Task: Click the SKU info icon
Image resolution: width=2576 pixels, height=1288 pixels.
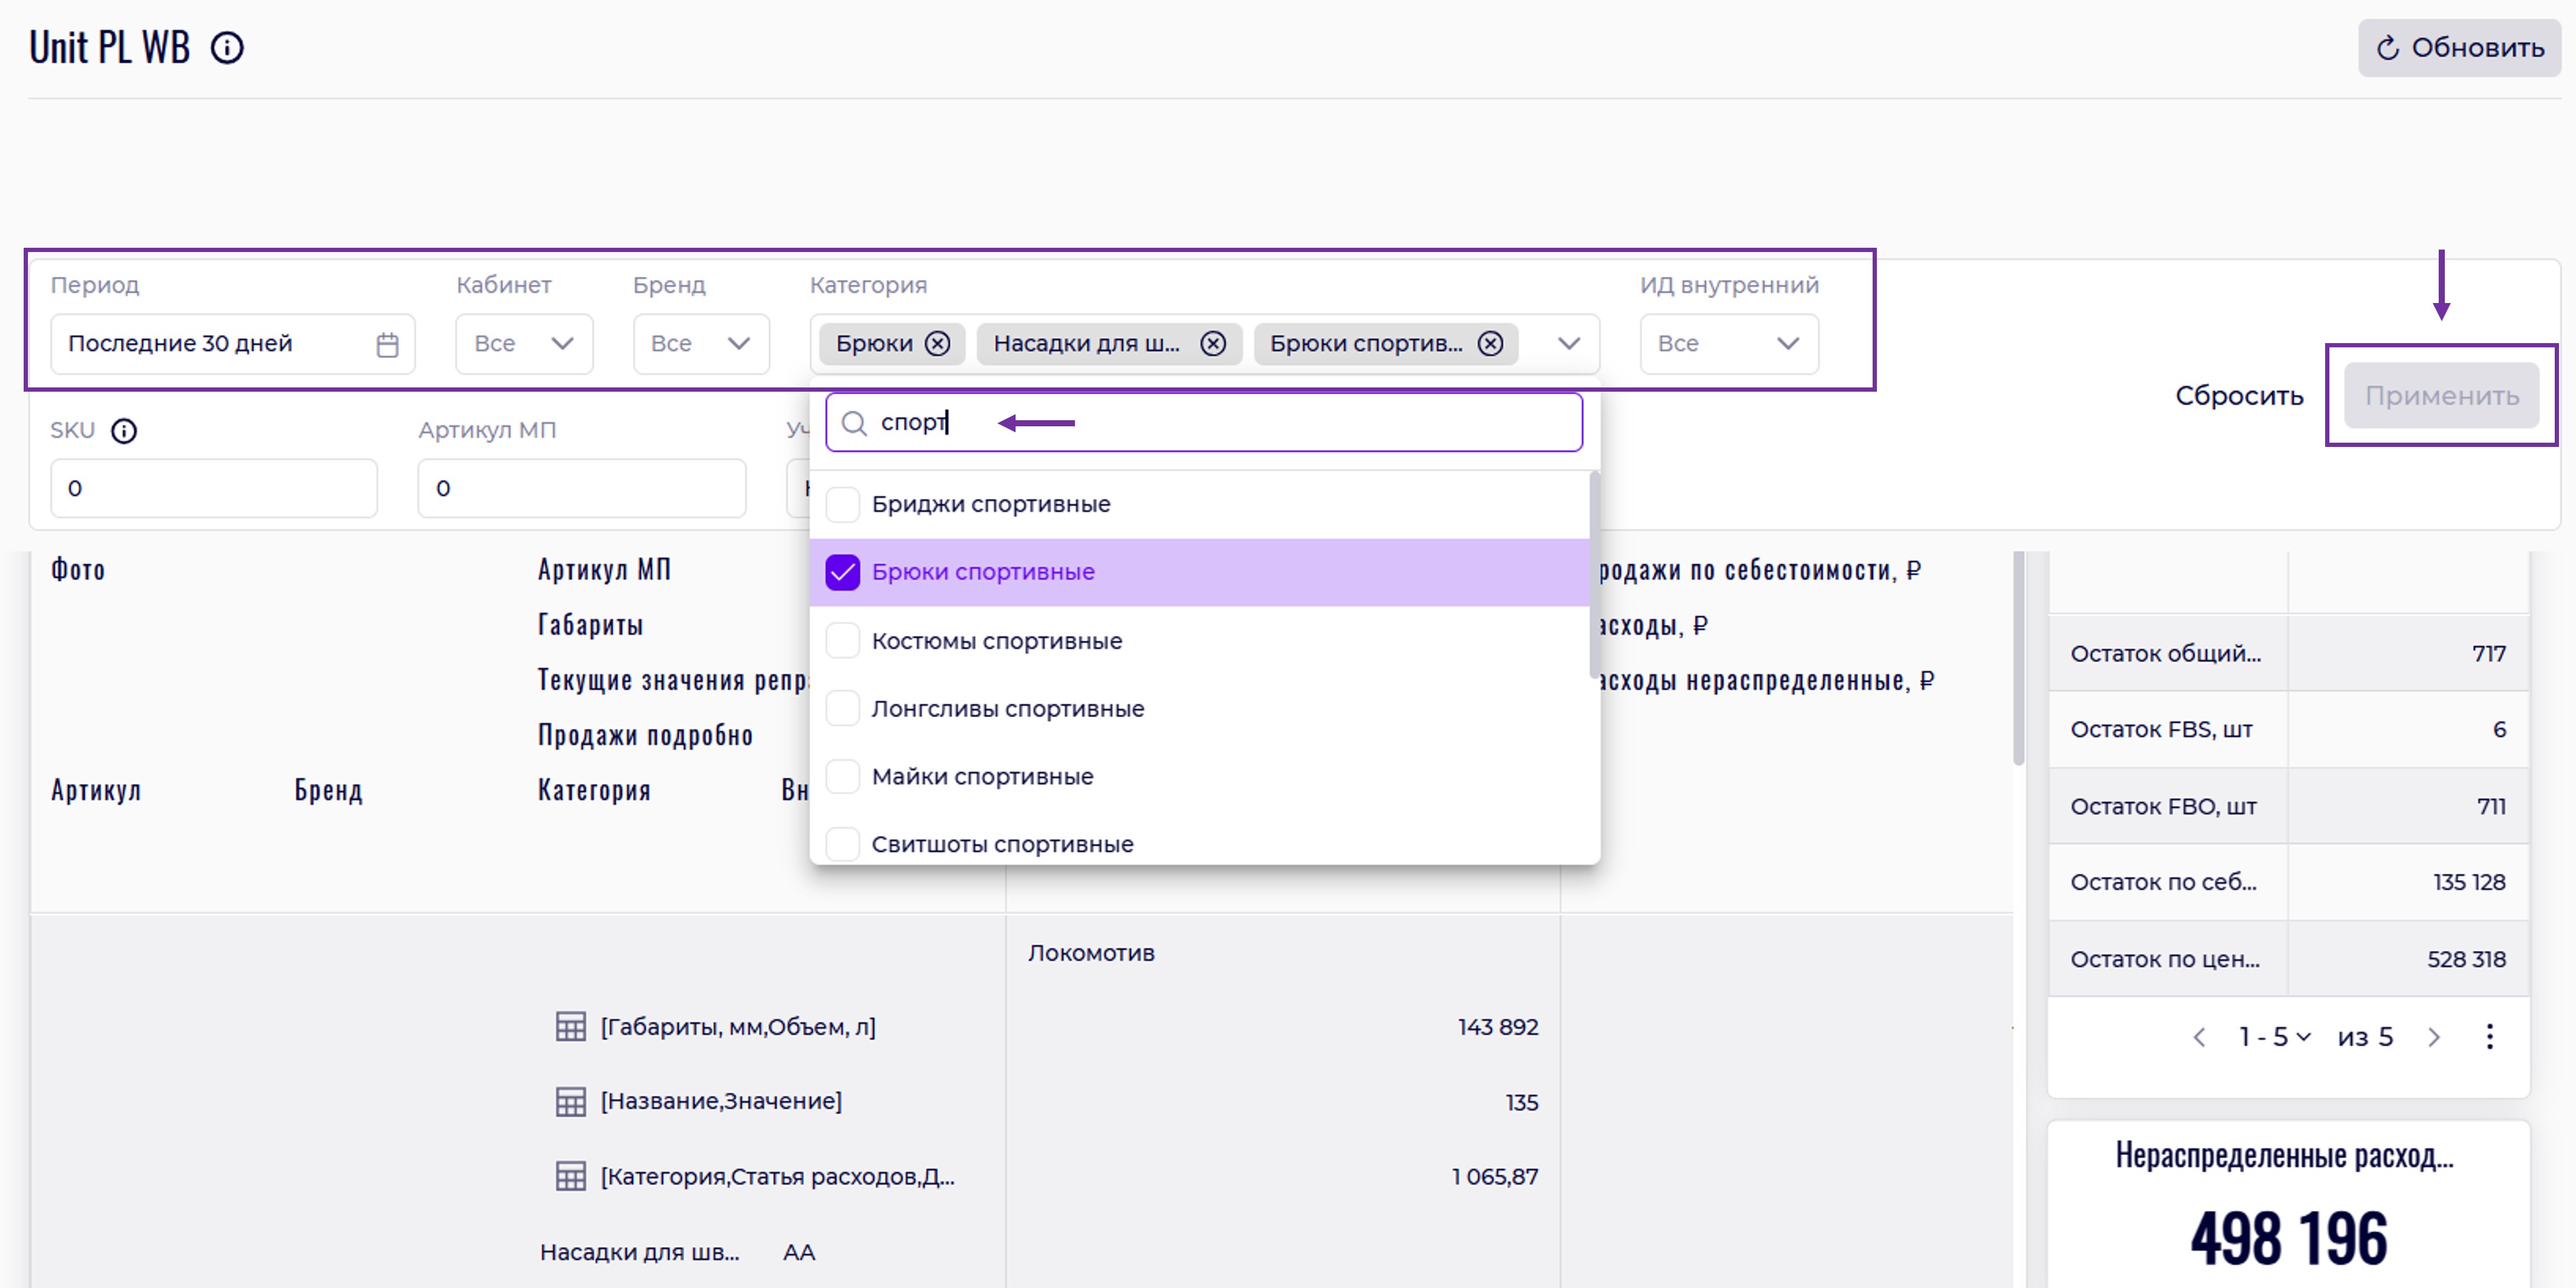Action: [124, 431]
